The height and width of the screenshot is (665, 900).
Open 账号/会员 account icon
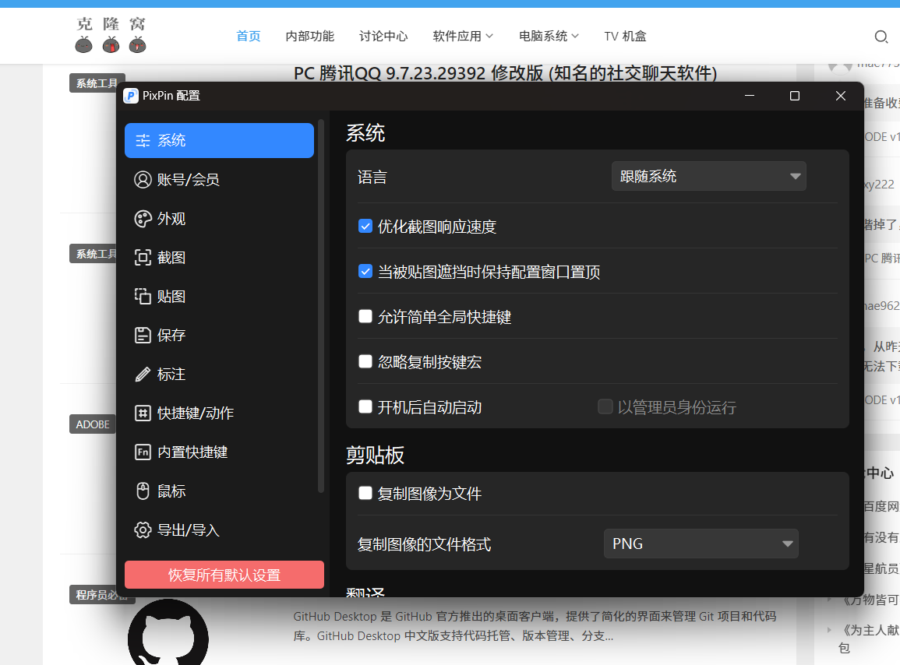coord(143,180)
